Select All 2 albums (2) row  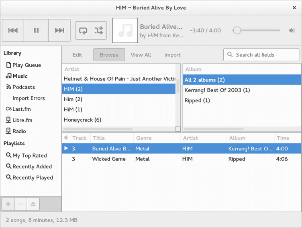[242, 80]
